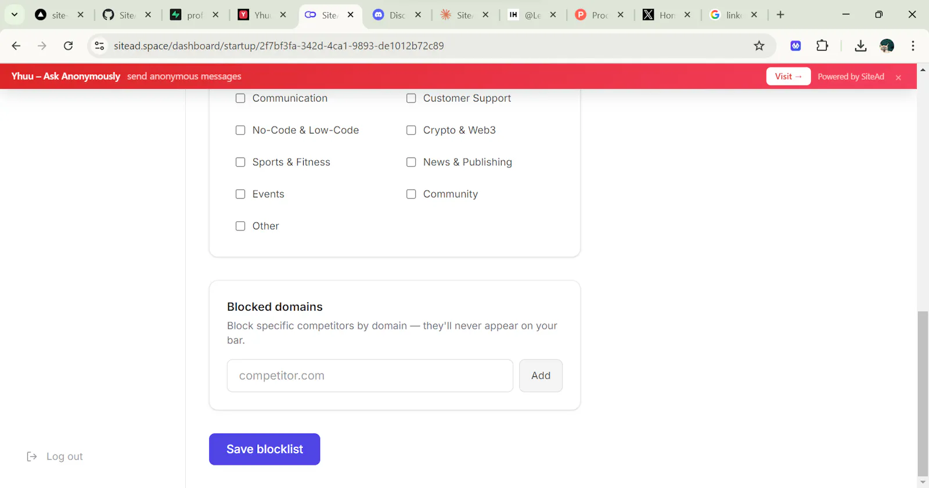Toggle the Community checkbox
Screen dimensions: 929x488
click(411, 194)
